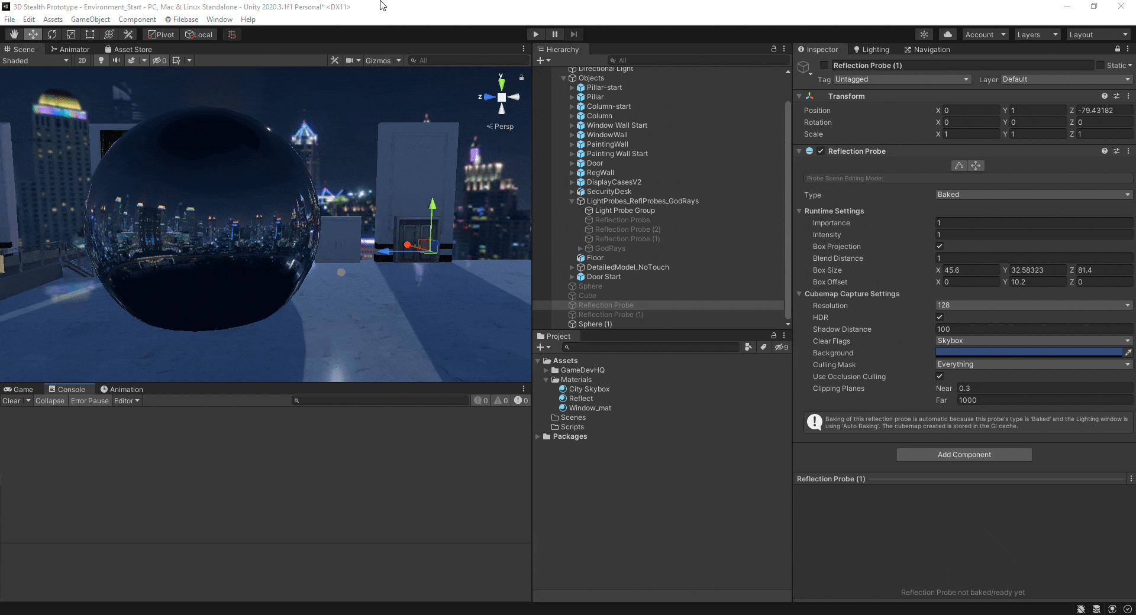Click the eyedropper next to Background color
The width and height of the screenshot is (1136, 615).
pyautogui.click(x=1128, y=352)
